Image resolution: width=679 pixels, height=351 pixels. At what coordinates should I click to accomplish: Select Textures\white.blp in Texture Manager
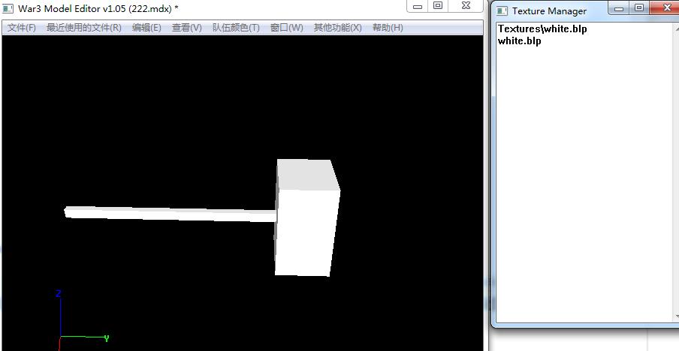click(542, 29)
